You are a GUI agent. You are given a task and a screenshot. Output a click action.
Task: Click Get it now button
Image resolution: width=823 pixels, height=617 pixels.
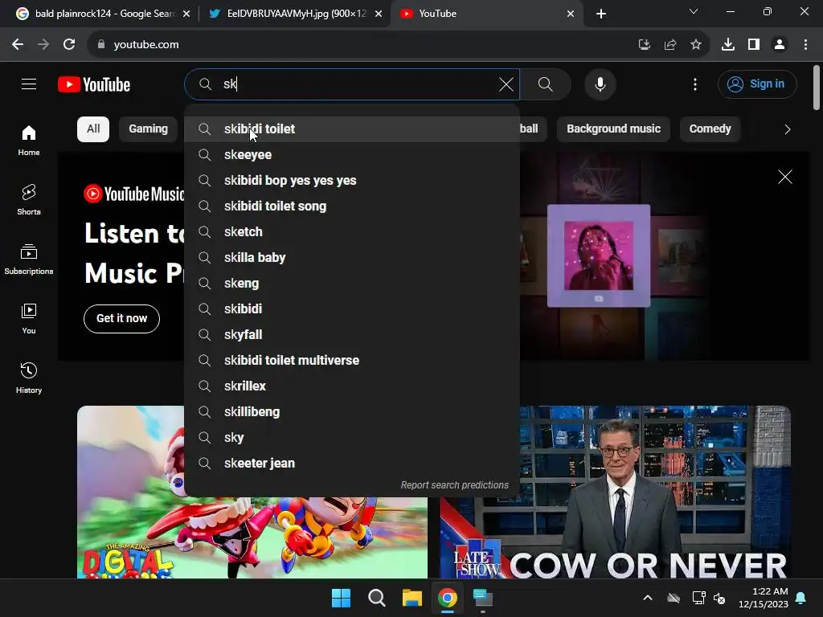click(121, 318)
